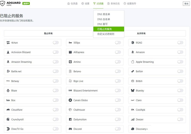Click the Apple Streaming logo icon
The width and height of the screenshot is (191, 134).
click(133, 62)
